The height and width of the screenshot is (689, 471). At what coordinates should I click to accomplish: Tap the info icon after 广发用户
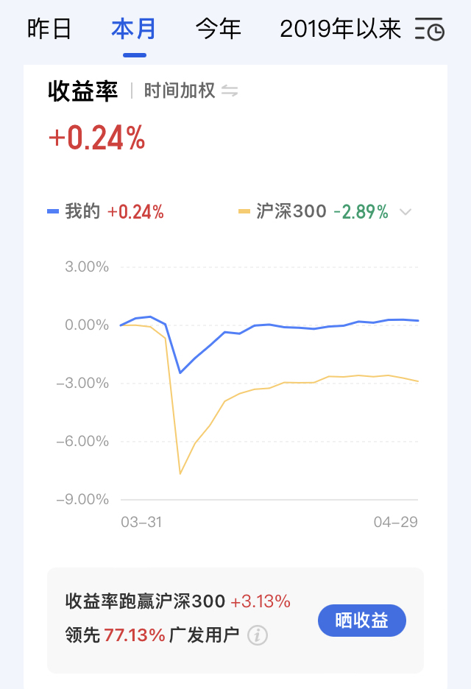[257, 635]
